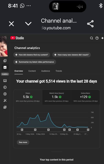Tap the green up arrow beside 5.5k

click(x=31, y=97)
